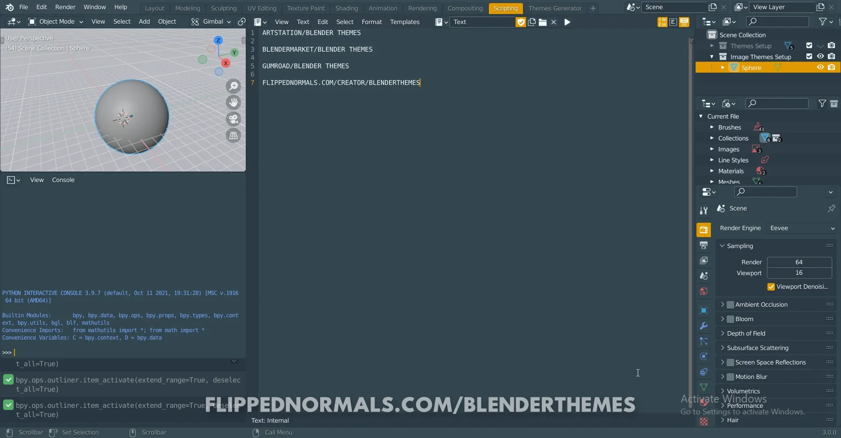Expand the Themes Setup collection
The height and width of the screenshot is (438, 841).
tap(712, 46)
